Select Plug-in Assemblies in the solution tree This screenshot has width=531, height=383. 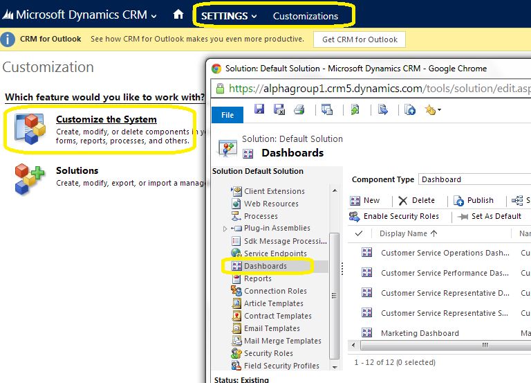click(x=277, y=228)
